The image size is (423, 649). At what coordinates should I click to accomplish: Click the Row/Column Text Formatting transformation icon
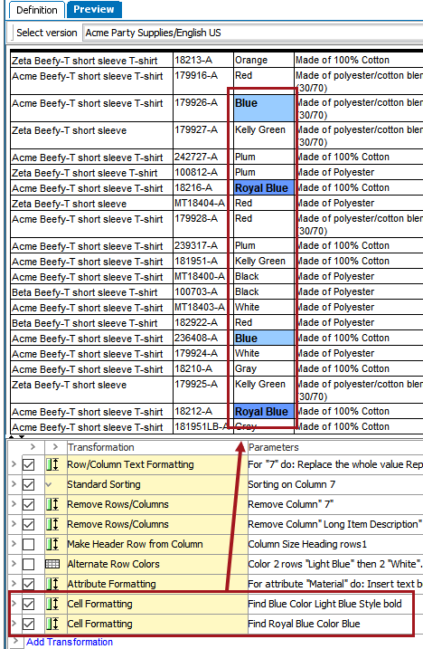click(52, 464)
